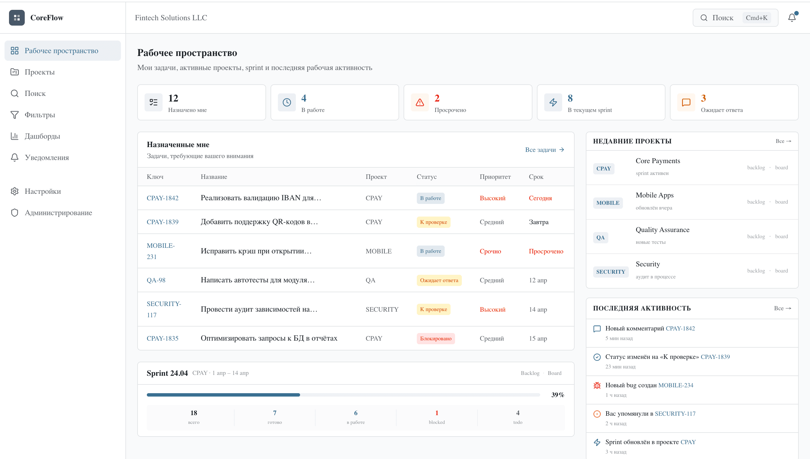810x459 pixels.
Task: Select the Дашборды sidebar icon
Action: tap(15, 136)
